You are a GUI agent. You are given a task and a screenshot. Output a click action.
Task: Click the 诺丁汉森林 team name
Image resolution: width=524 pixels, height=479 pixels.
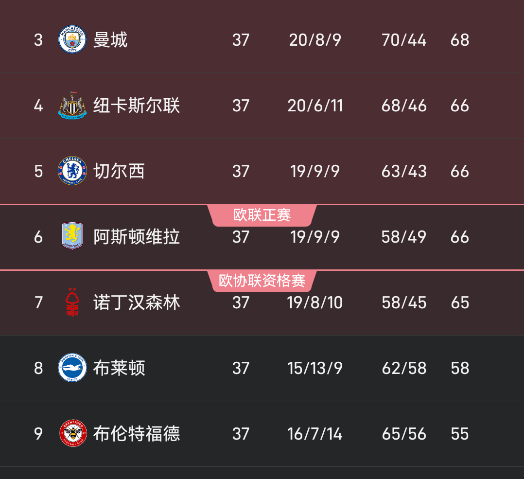point(136,302)
